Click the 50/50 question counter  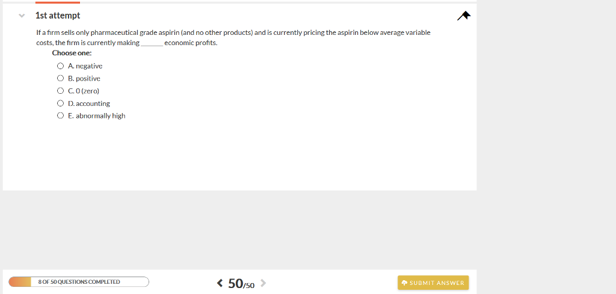coord(241,283)
